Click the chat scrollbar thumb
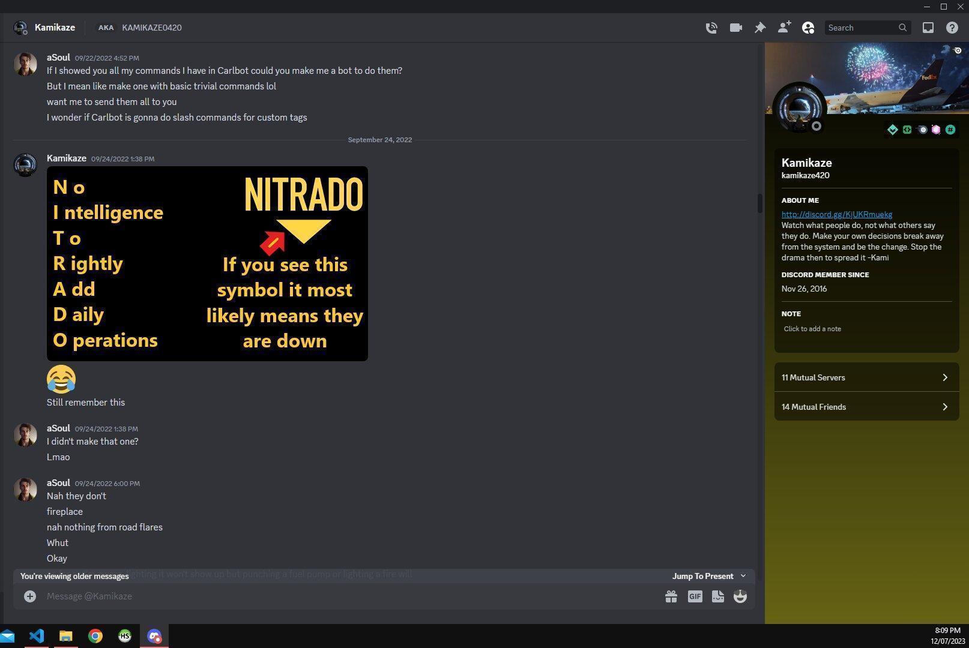 [759, 203]
